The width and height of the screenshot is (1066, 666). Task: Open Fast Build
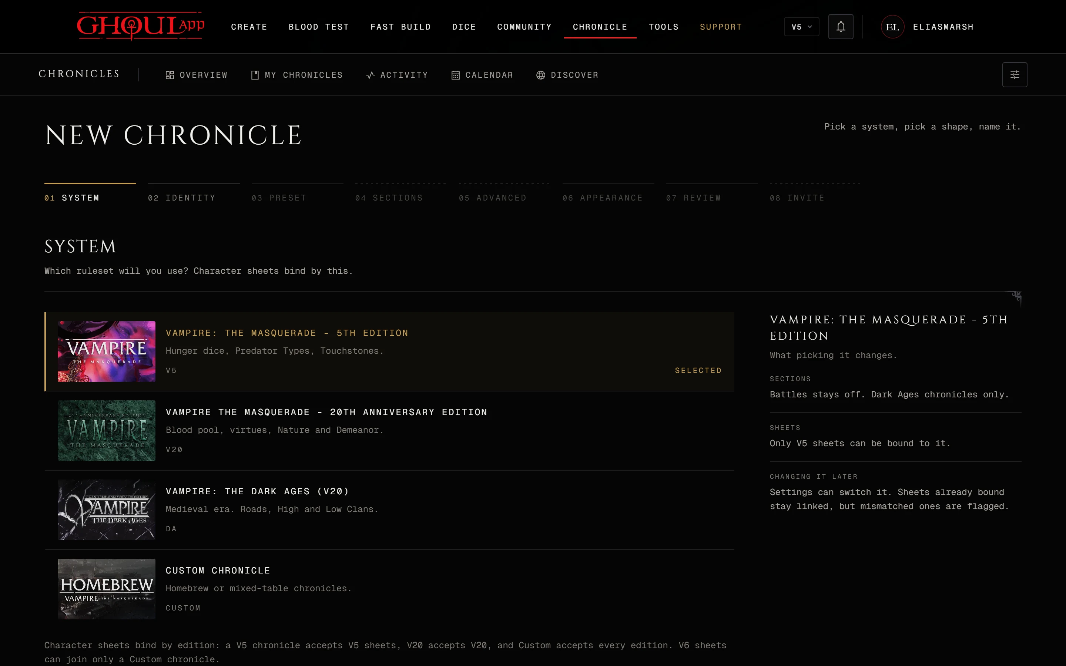tap(400, 27)
